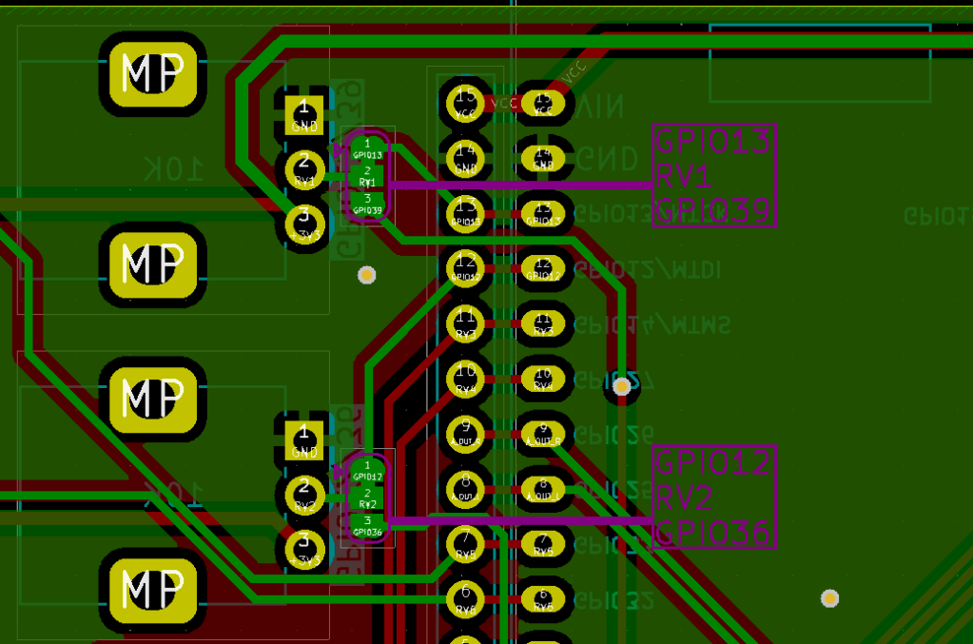The width and height of the screenshot is (973, 644).
Task: Select pad 3 +3V3 of the lower potentiometer
Action: point(304,551)
